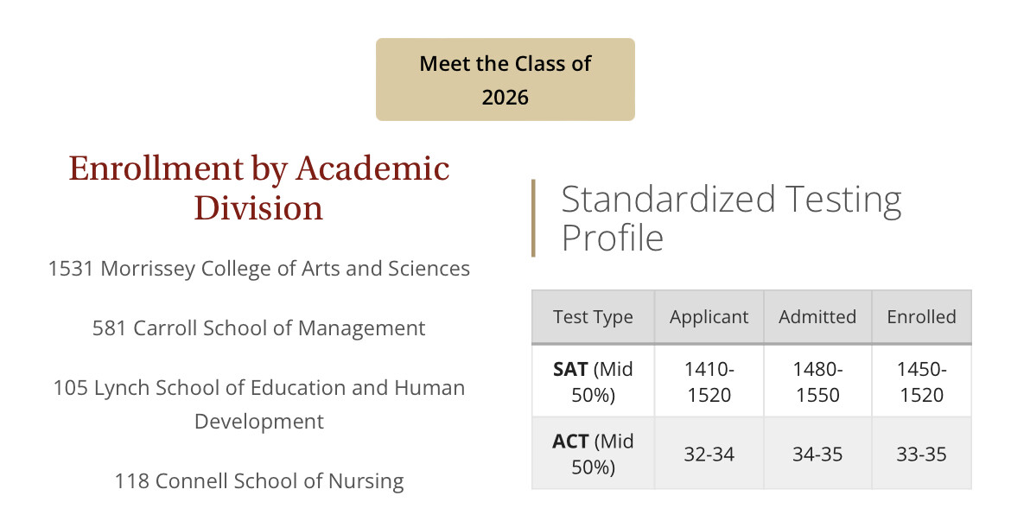
Task: Click the admitted SAT range 1480-1550
Action: pyautogui.click(x=817, y=382)
